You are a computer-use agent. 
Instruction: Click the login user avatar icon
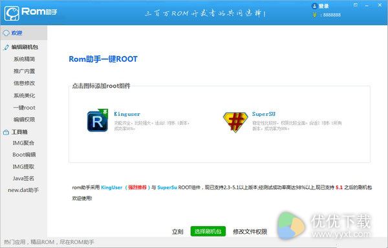coord(314,6)
